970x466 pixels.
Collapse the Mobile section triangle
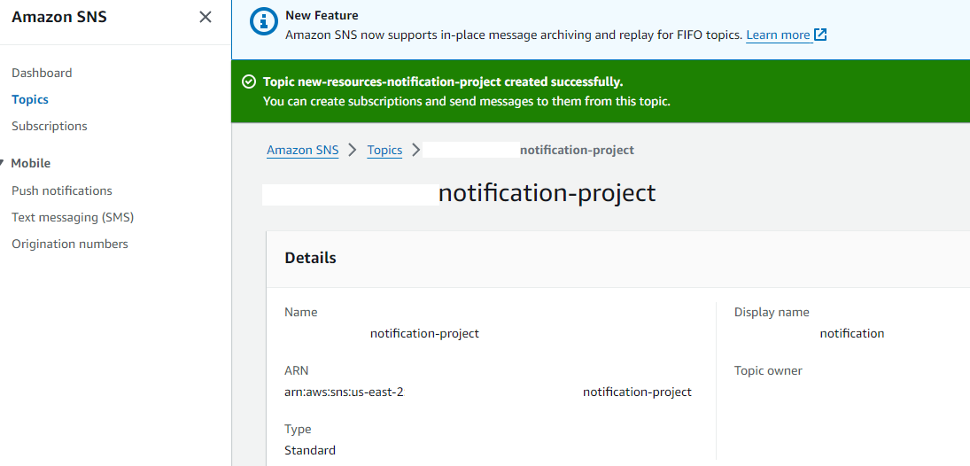[3, 163]
